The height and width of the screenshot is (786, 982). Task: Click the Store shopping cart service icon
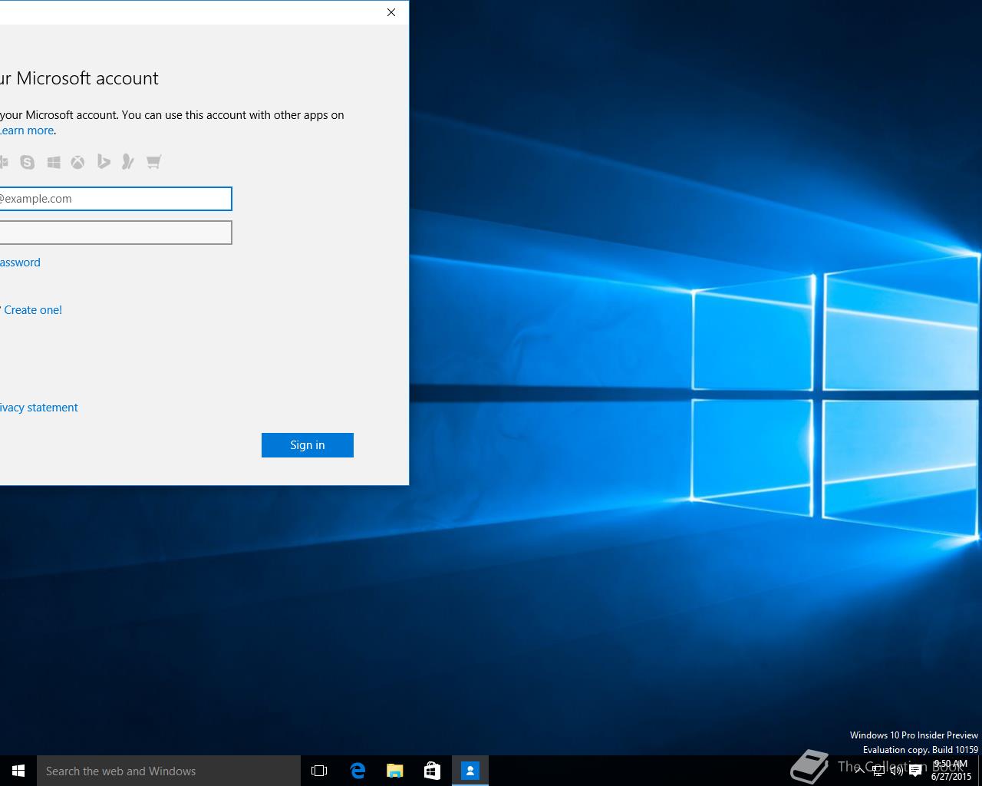tap(153, 162)
